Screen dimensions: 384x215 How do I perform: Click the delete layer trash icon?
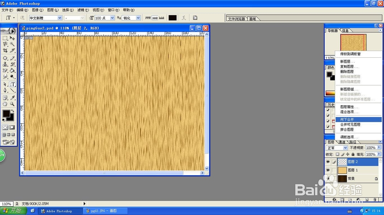(375, 200)
